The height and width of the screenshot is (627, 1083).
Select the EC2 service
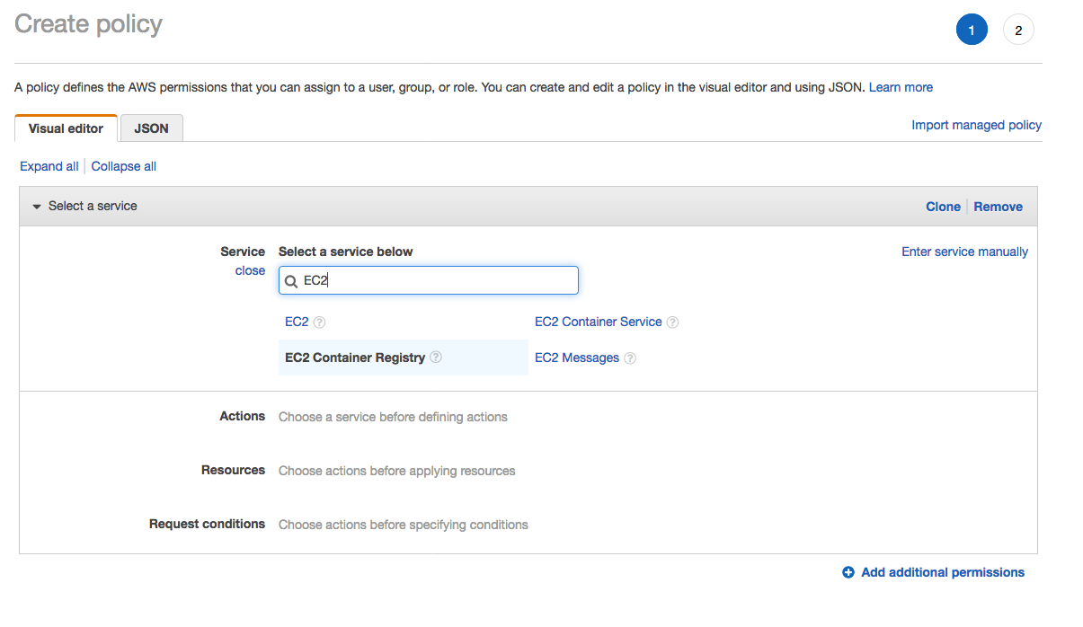pyautogui.click(x=297, y=322)
